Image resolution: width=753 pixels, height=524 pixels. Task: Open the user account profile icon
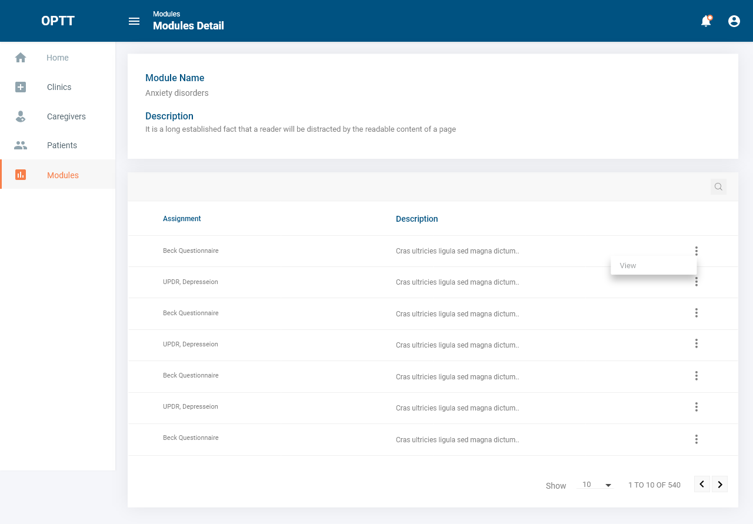coord(734,21)
